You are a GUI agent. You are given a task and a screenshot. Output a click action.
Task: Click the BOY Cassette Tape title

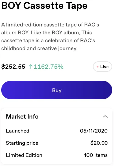[44, 5]
